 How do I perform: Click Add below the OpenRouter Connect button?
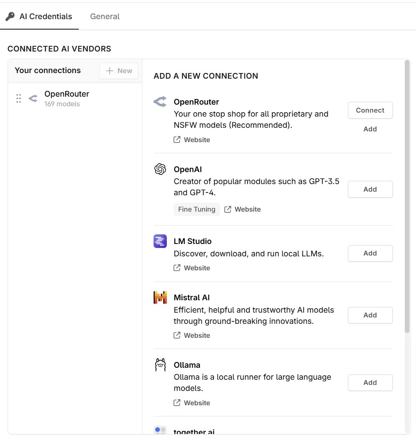[370, 129]
